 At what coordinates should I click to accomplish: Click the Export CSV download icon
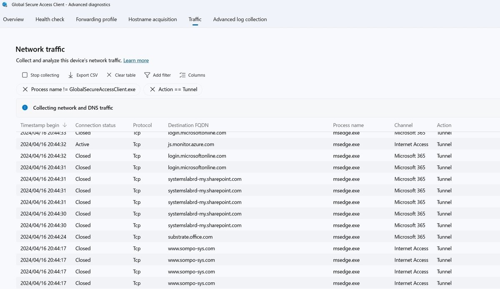71,75
